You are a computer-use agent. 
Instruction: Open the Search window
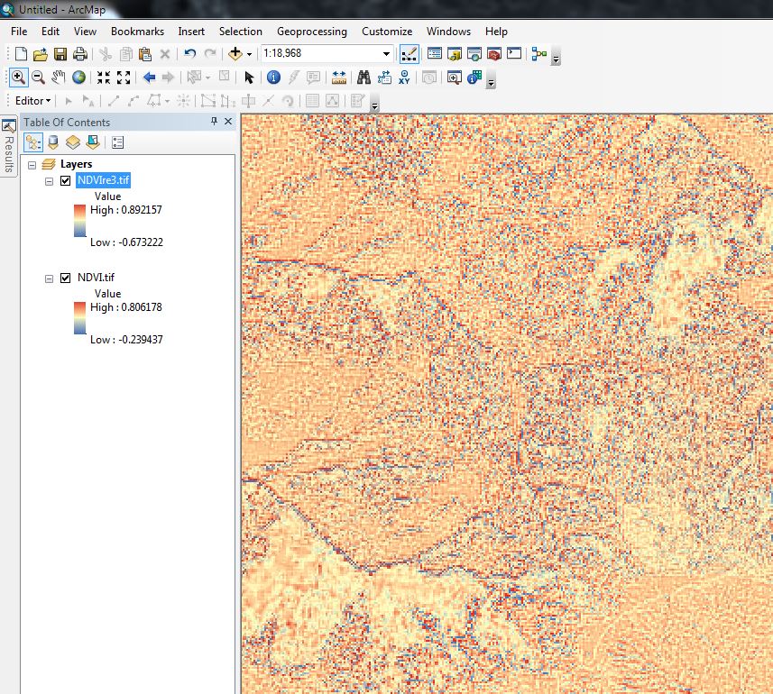(474, 54)
